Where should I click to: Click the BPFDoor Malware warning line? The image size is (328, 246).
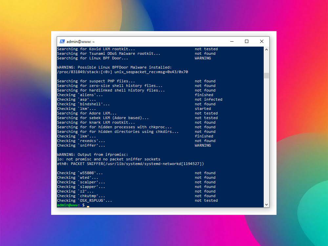(x=114, y=67)
